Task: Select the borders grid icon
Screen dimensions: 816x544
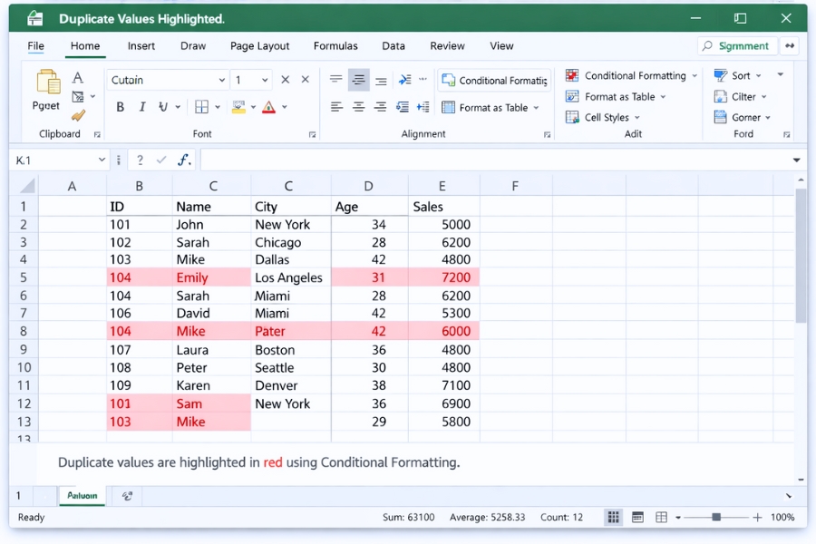Action: (x=200, y=107)
